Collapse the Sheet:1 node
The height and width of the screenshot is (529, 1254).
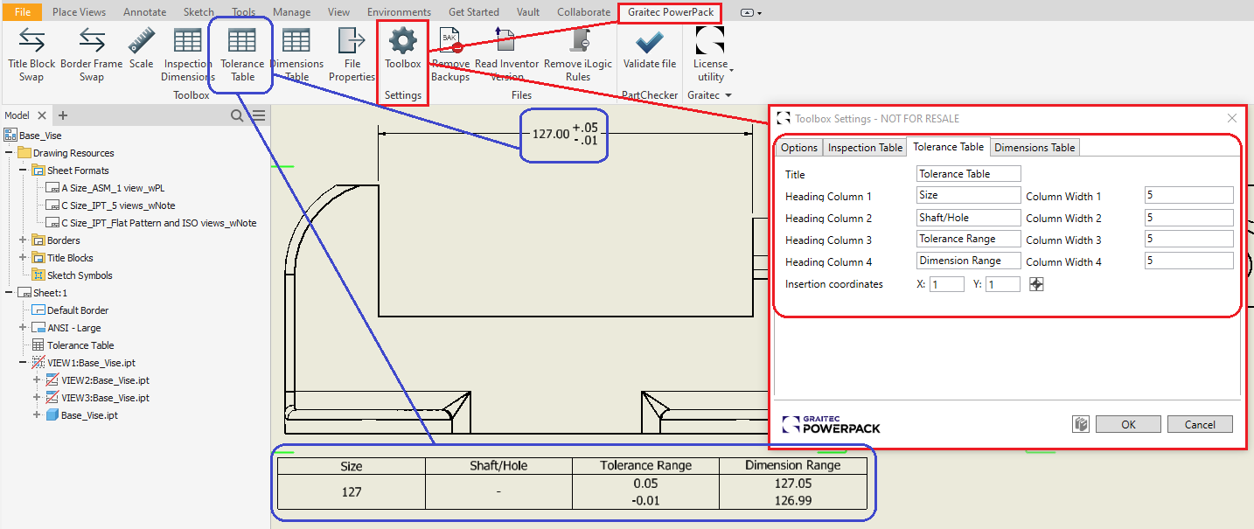click(x=8, y=293)
